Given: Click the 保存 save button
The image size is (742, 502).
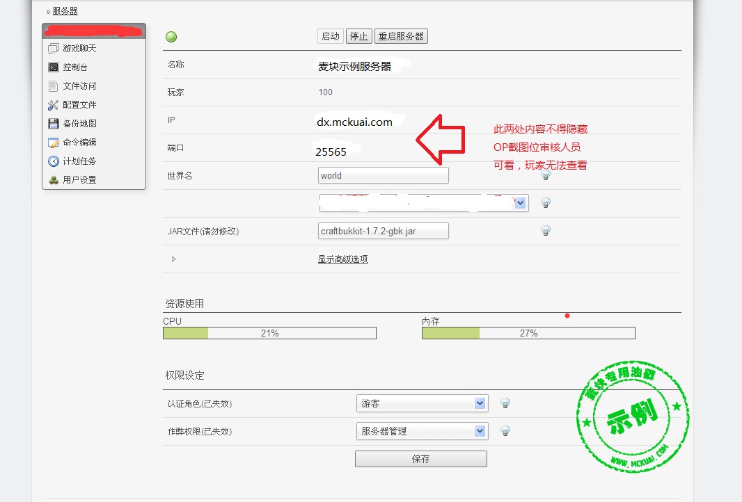Looking at the screenshot, I should pos(420,459).
